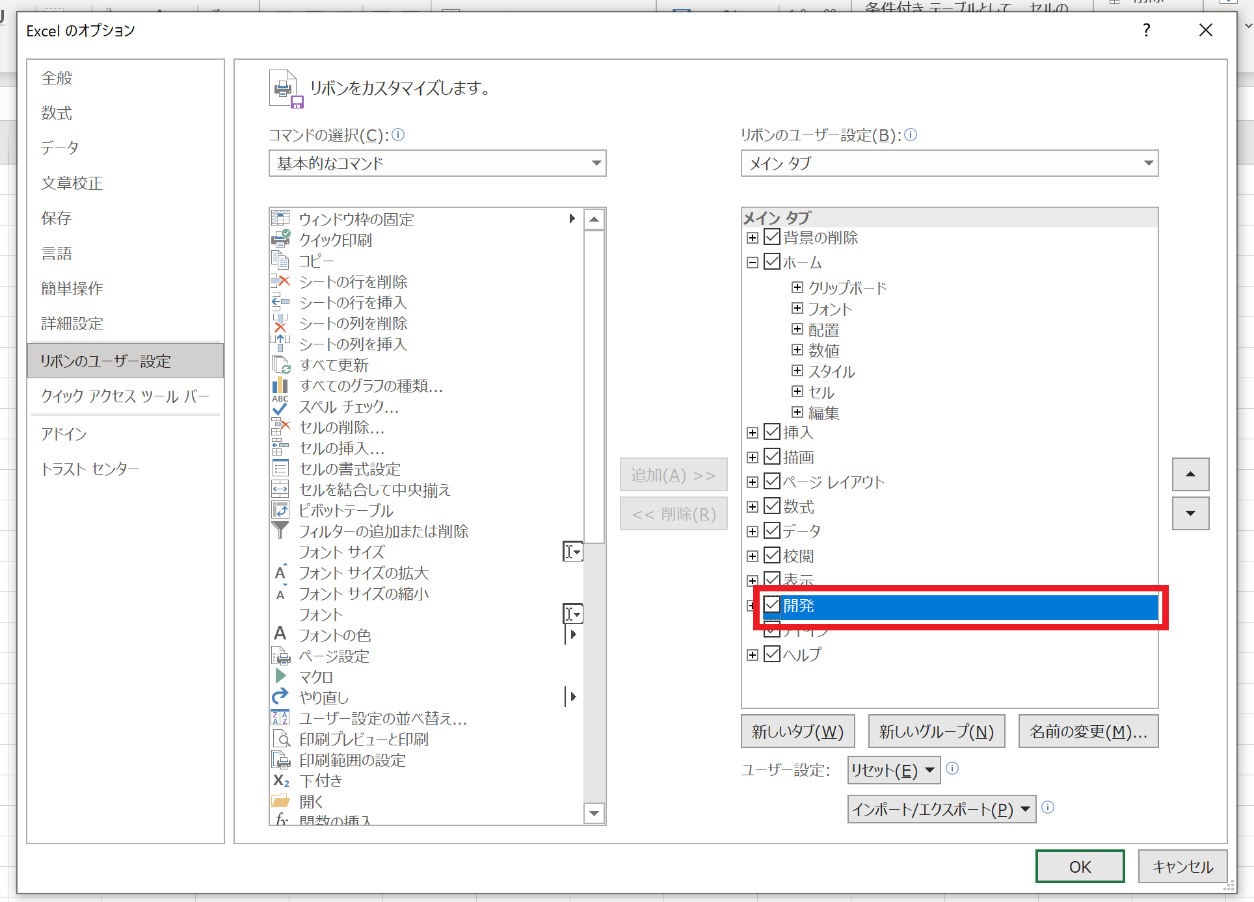Click the Freeze Panes (ウィンドウ枠の固定) icon
1254x902 pixels.
(280, 219)
